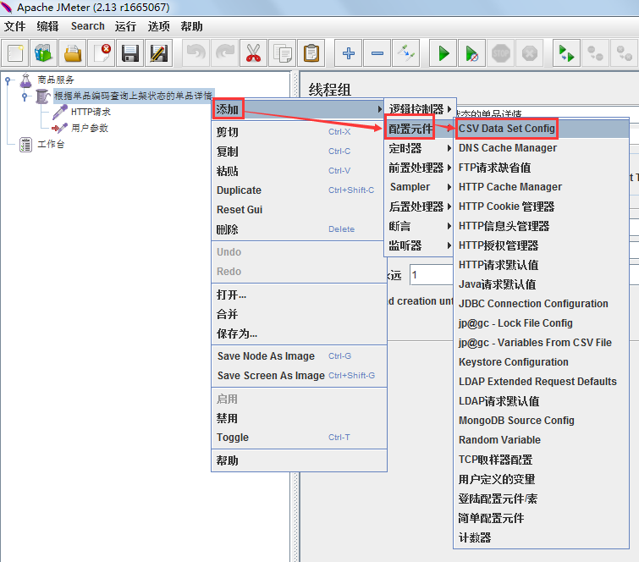Open the Templates icon in toolbar
Screen dimensions: 639x562
coord(43,53)
